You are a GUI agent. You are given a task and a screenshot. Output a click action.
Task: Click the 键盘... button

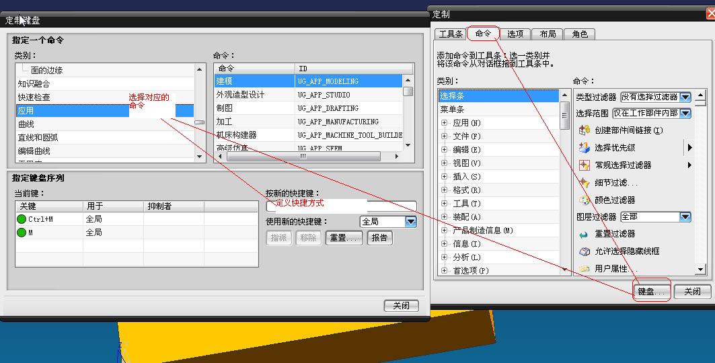[x=652, y=292]
